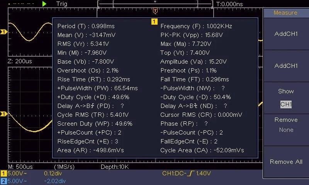Click the FallEdgeCnt (-E) : 2 measurement
The width and height of the screenshot is (309, 185).
[189, 141]
